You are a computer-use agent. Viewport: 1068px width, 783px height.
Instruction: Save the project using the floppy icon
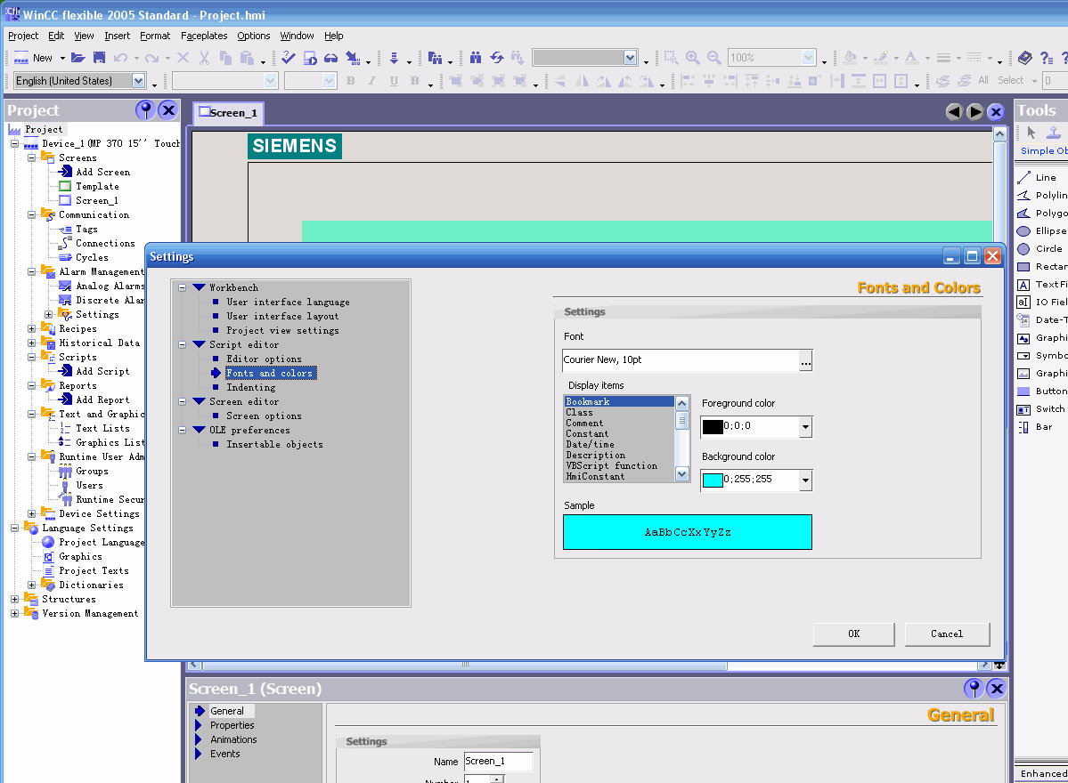point(100,58)
